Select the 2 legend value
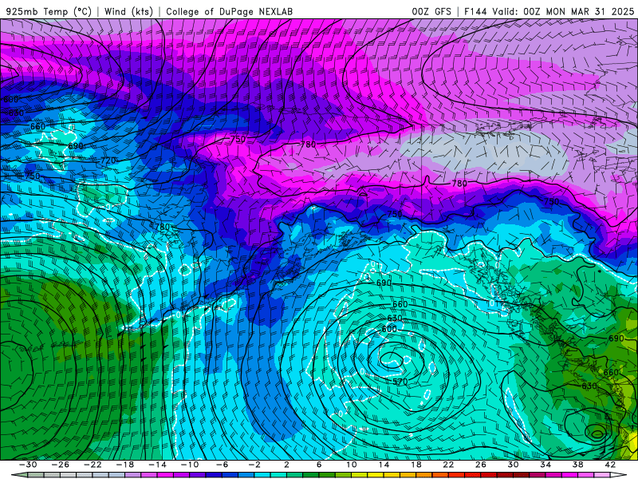Screen dimensions: 638x479 pos(286,465)
